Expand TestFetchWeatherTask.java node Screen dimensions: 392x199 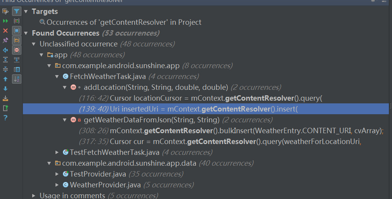point(57,152)
